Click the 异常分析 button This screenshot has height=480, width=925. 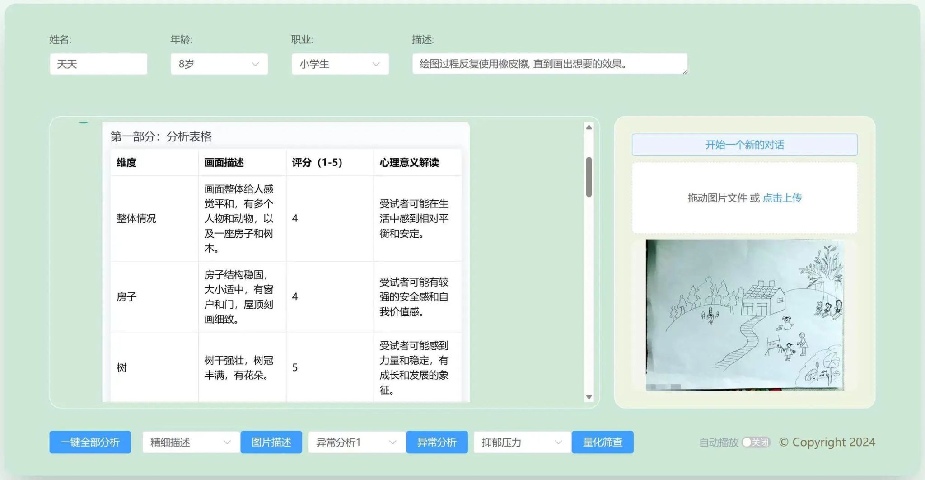(x=437, y=442)
